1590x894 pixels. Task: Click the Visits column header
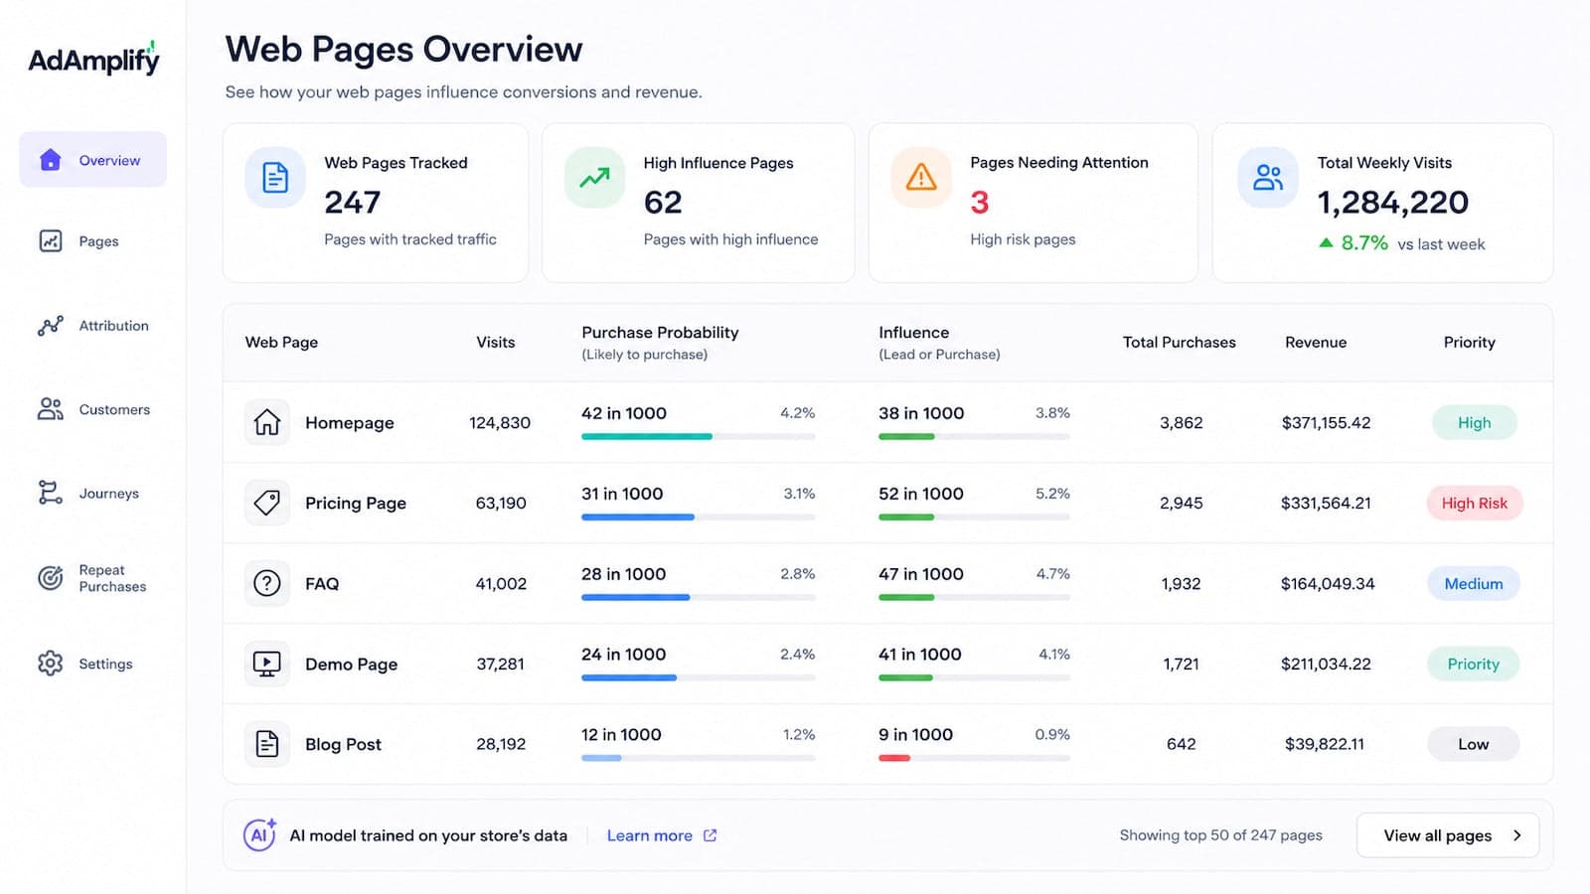click(x=495, y=342)
